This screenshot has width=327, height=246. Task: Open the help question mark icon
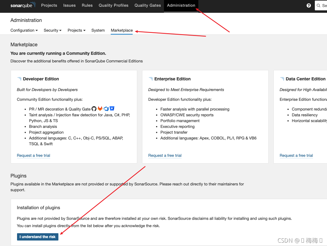click(309, 5)
